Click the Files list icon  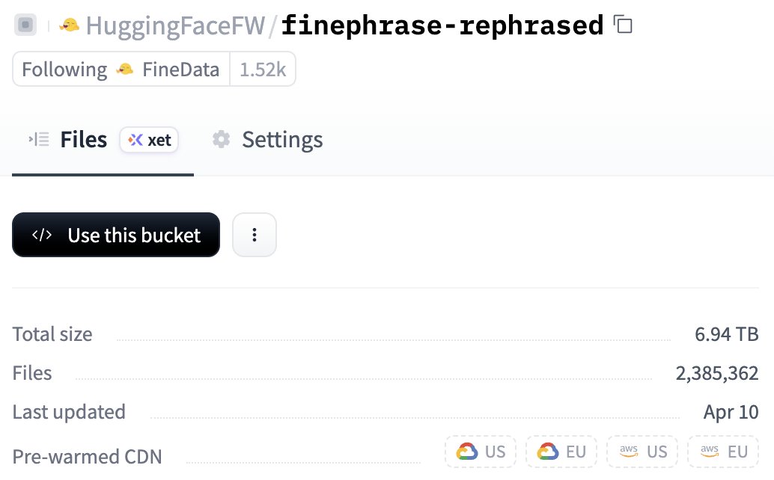click(39, 139)
